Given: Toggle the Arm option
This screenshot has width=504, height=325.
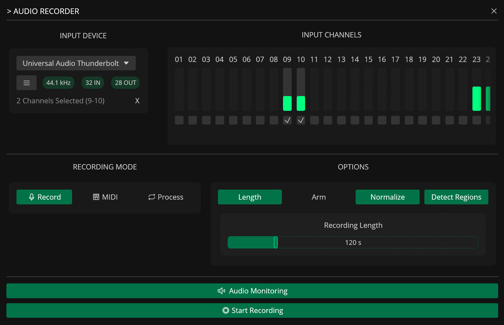Looking at the screenshot, I should (319, 197).
